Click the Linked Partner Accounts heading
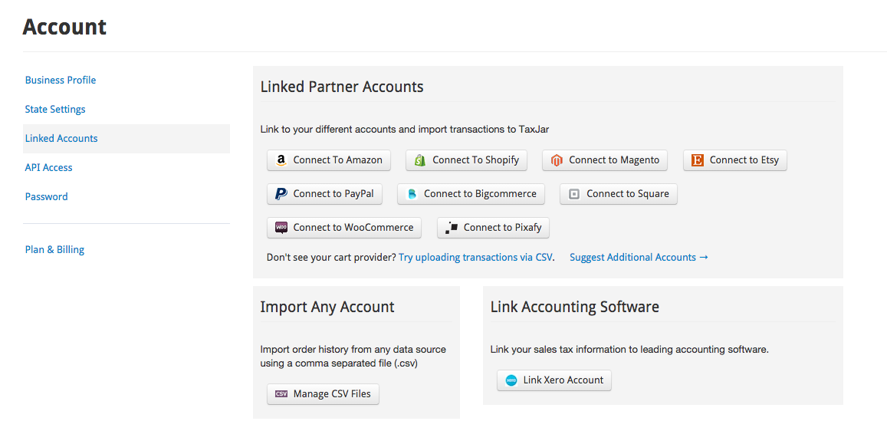The width and height of the screenshot is (887, 431). click(x=342, y=87)
